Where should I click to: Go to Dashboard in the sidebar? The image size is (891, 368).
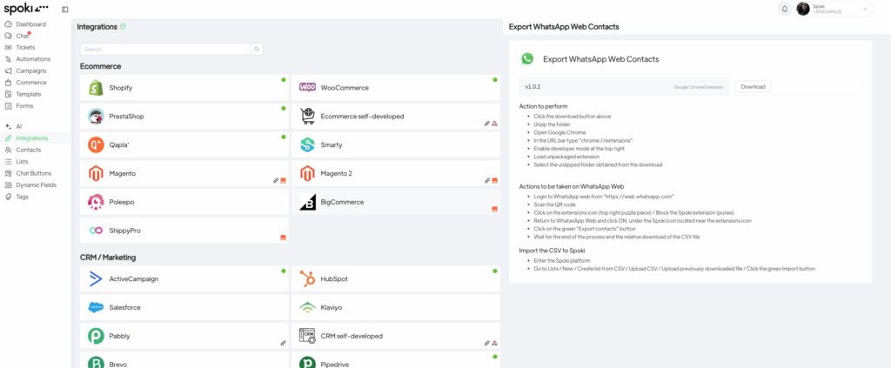(30, 24)
